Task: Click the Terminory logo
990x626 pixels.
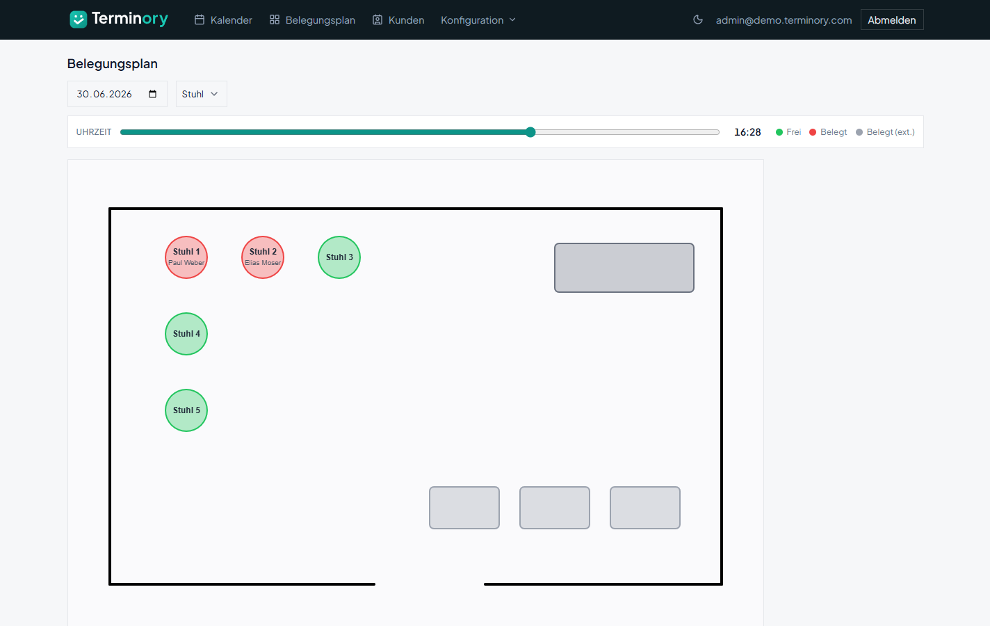Action: coord(119,19)
